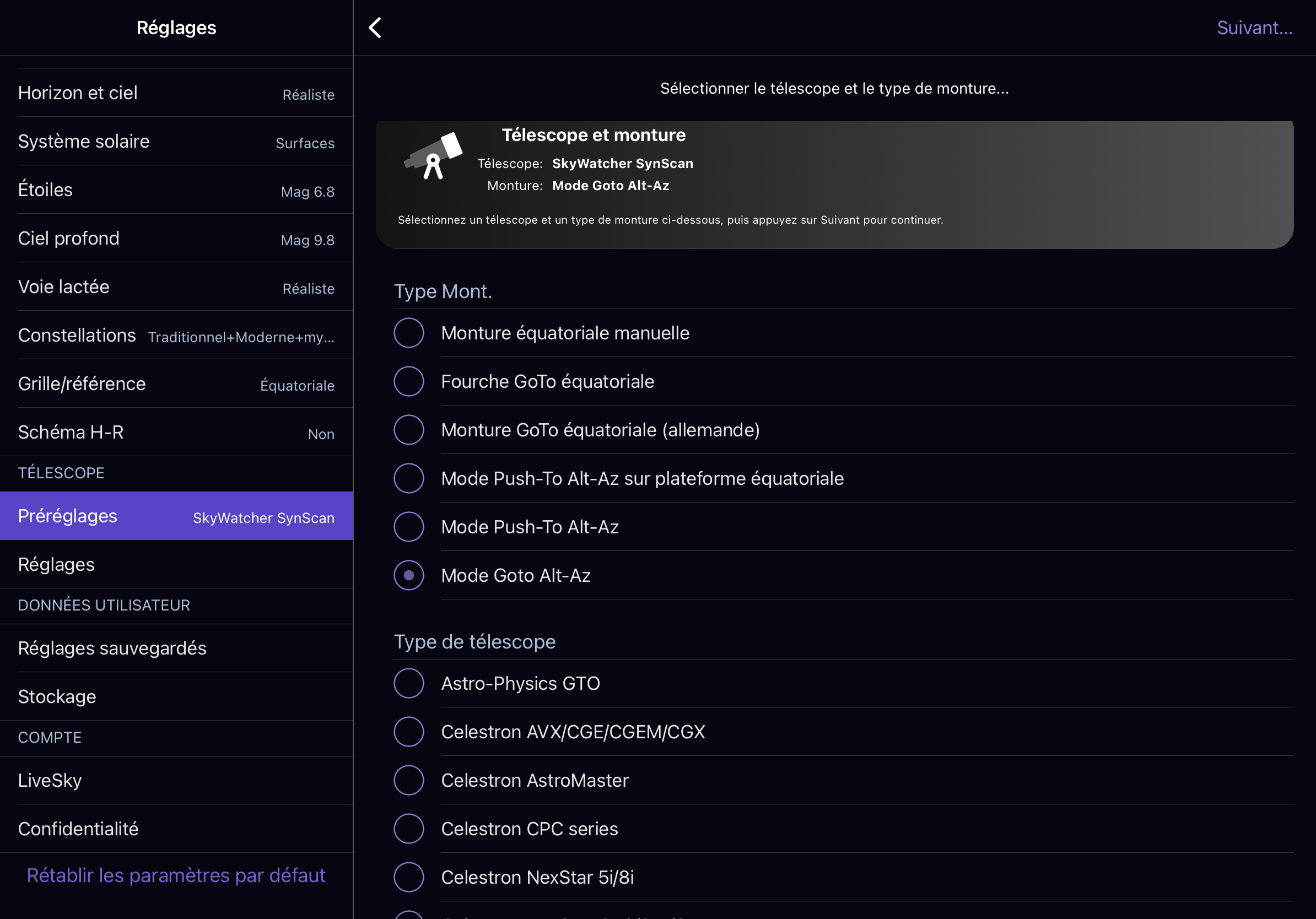The image size is (1316, 919).
Task: Open Étoiles Mag 6.8 setting
Action: click(176, 190)
